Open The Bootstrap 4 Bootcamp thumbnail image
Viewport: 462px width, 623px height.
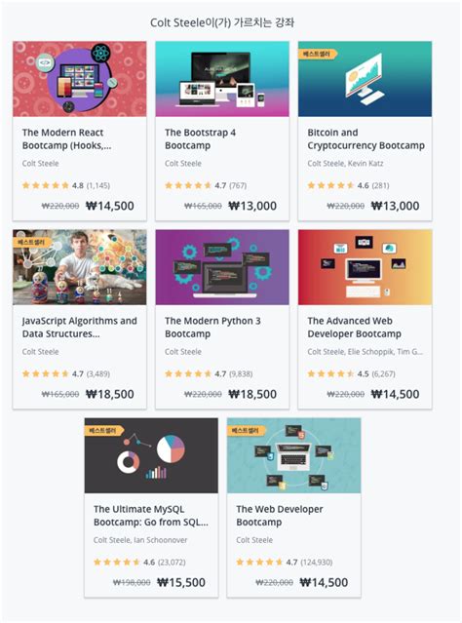click(222, 79)
